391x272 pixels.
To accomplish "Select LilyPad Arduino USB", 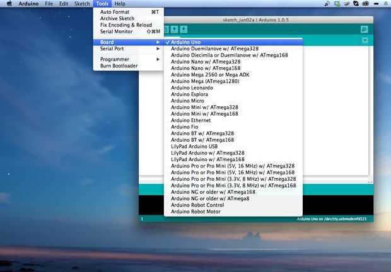I will coord(233,146).
